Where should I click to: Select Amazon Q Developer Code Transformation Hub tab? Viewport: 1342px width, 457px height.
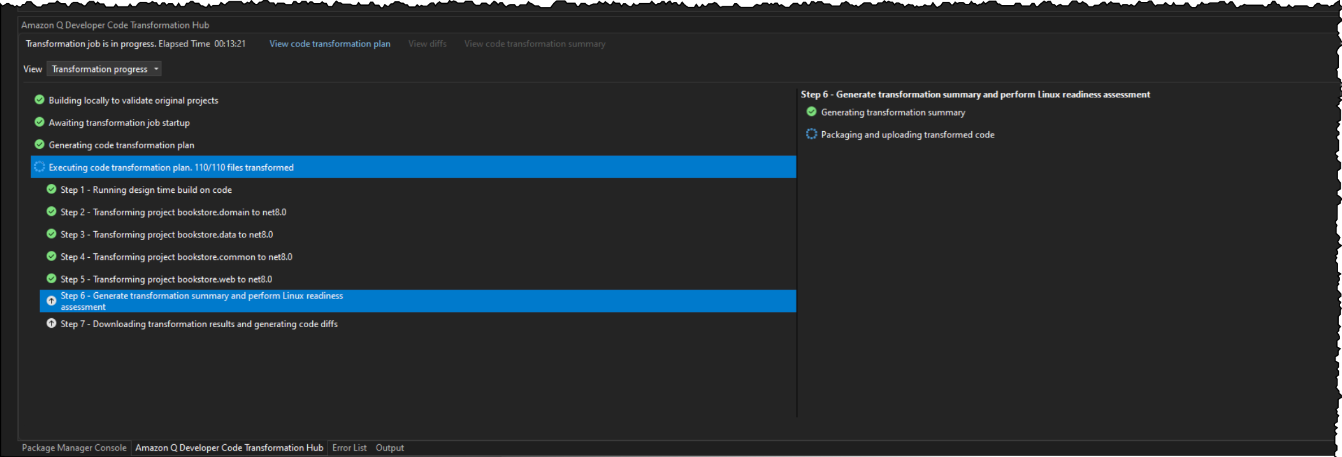(x=229, y=447)
